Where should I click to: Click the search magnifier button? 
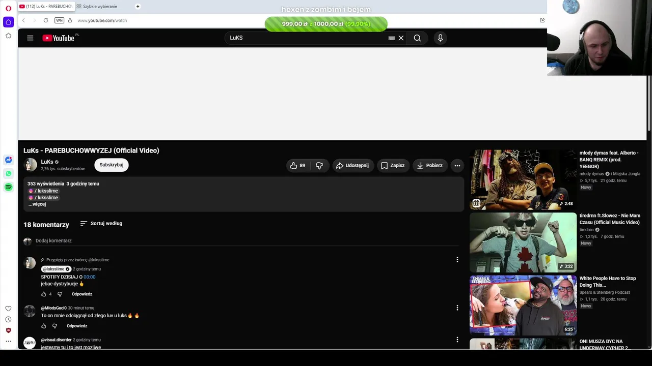[417, 38]
